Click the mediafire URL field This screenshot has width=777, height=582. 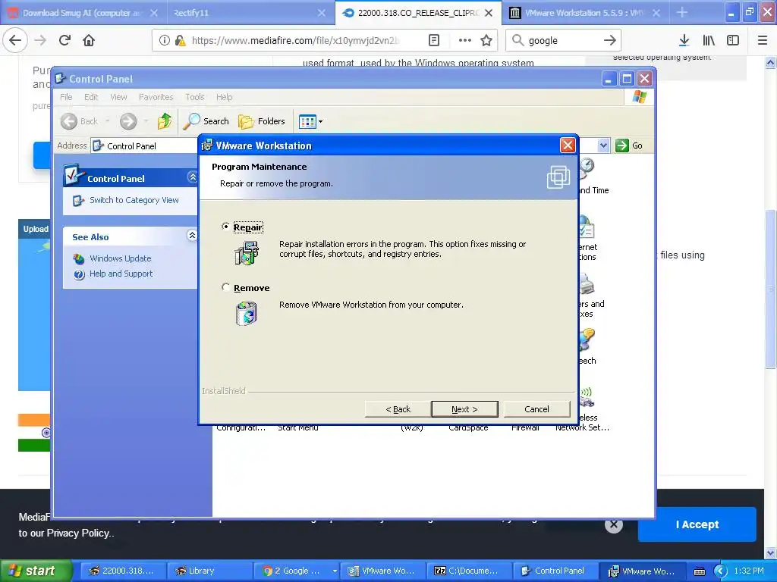coord(295,40)
